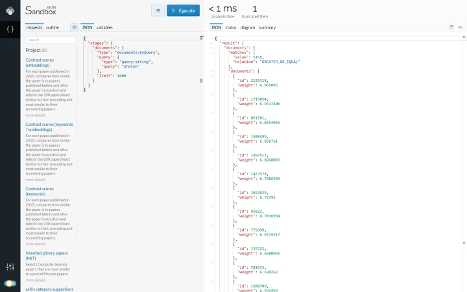Click the id value 775099

tap(257, 230)
